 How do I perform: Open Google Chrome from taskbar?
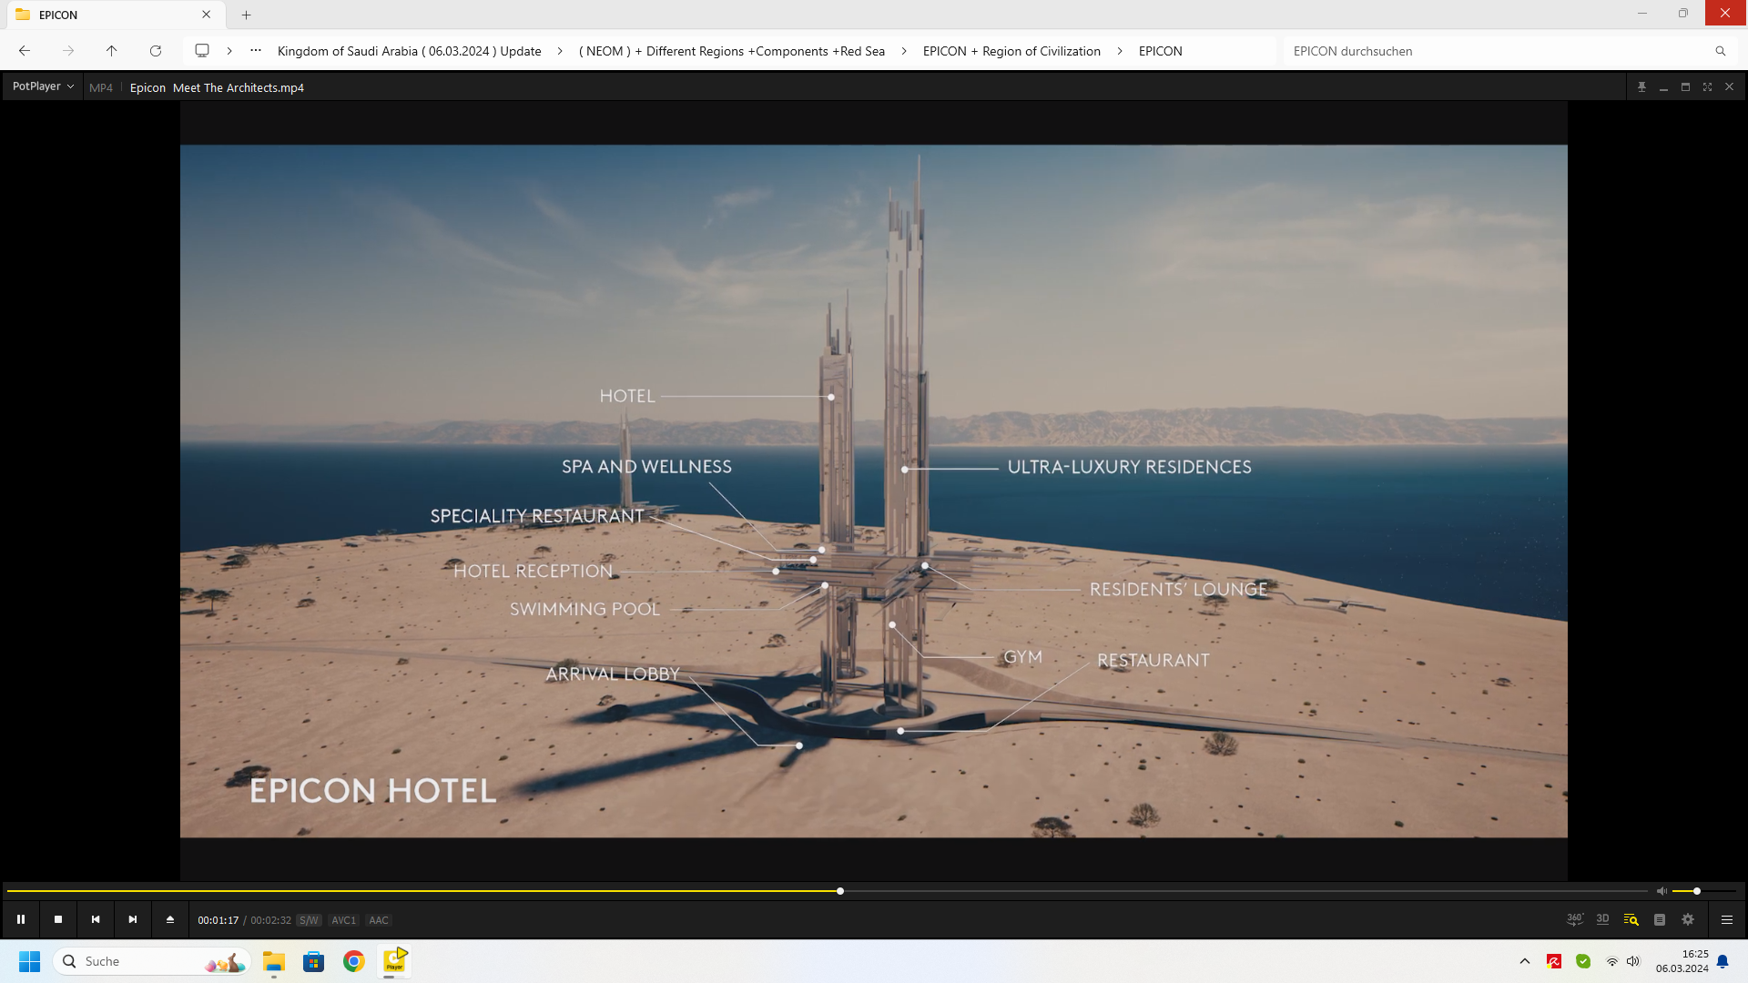tap(354, 961)
